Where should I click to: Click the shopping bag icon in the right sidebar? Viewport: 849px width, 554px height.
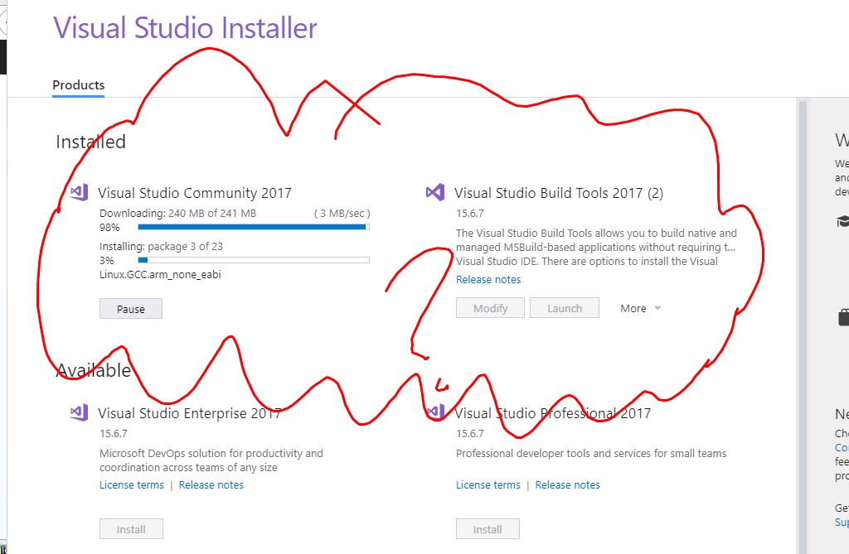click(843, 317)
